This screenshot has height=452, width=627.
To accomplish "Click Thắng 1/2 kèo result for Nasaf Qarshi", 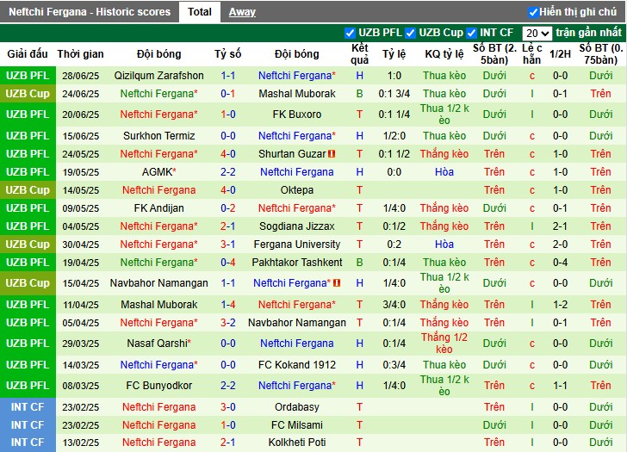I will (444, 344).
